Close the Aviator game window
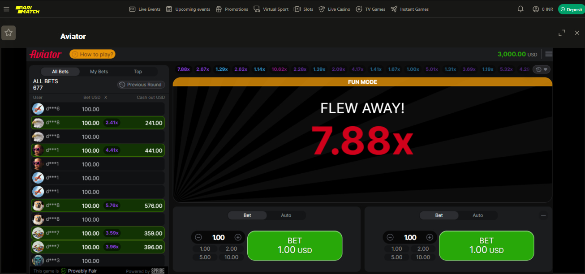This screenshot has height=274, width=585. (x=577, y=33)
